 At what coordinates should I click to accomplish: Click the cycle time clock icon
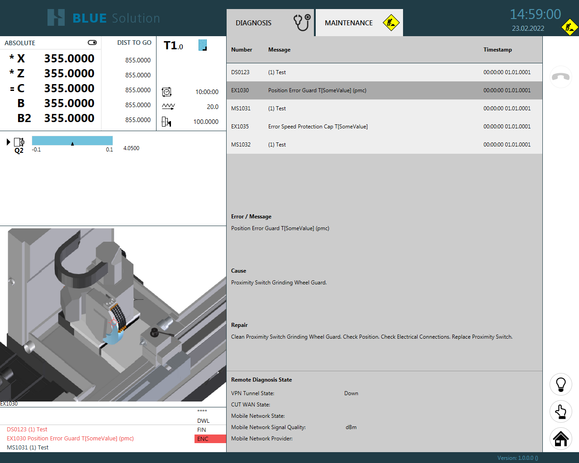(x=166, y=92)
